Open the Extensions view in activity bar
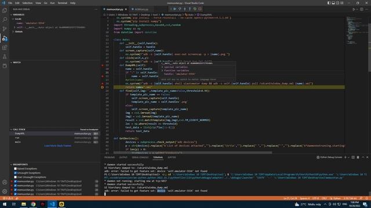 coord(5,47)
